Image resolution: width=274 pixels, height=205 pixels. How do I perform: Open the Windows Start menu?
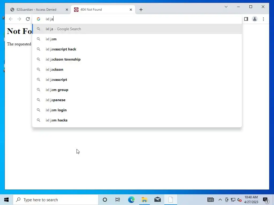pos(6,200)
